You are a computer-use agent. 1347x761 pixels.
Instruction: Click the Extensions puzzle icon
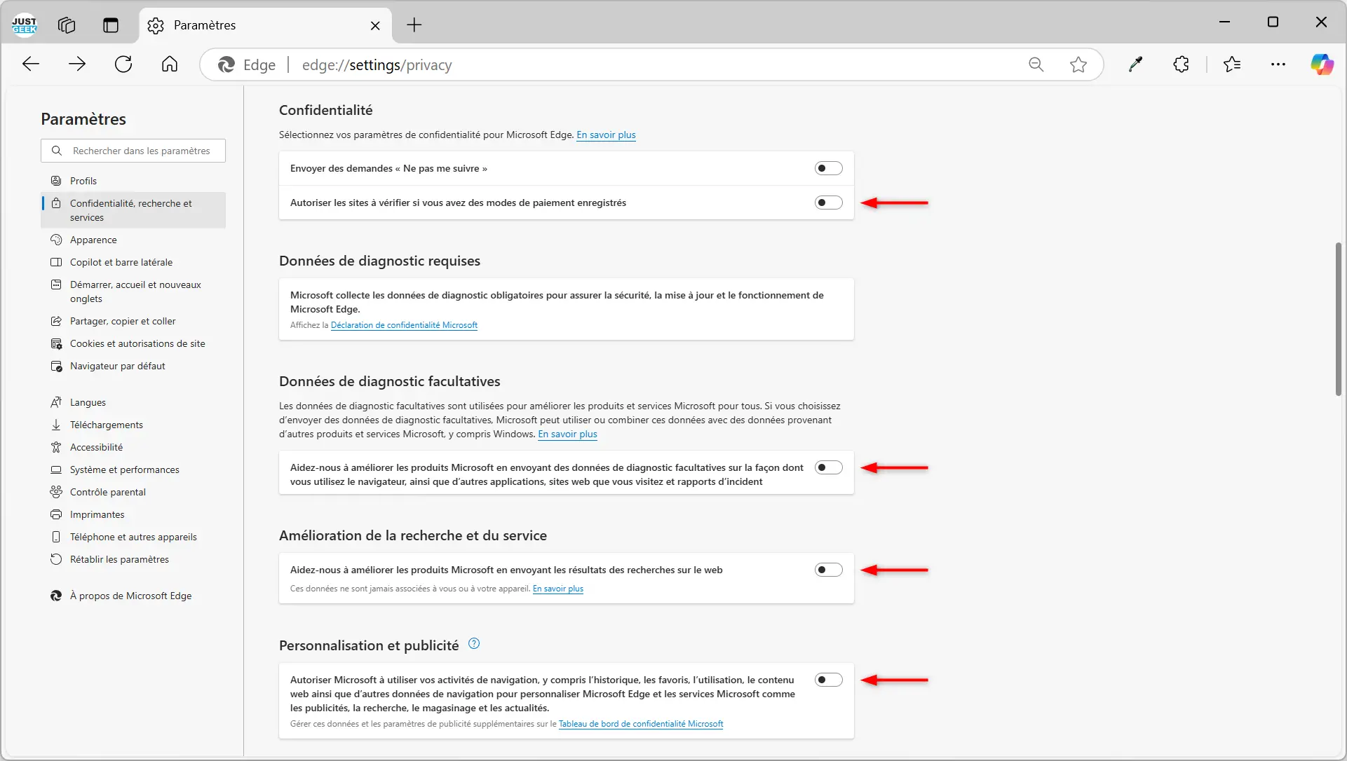pos(1181,64)
